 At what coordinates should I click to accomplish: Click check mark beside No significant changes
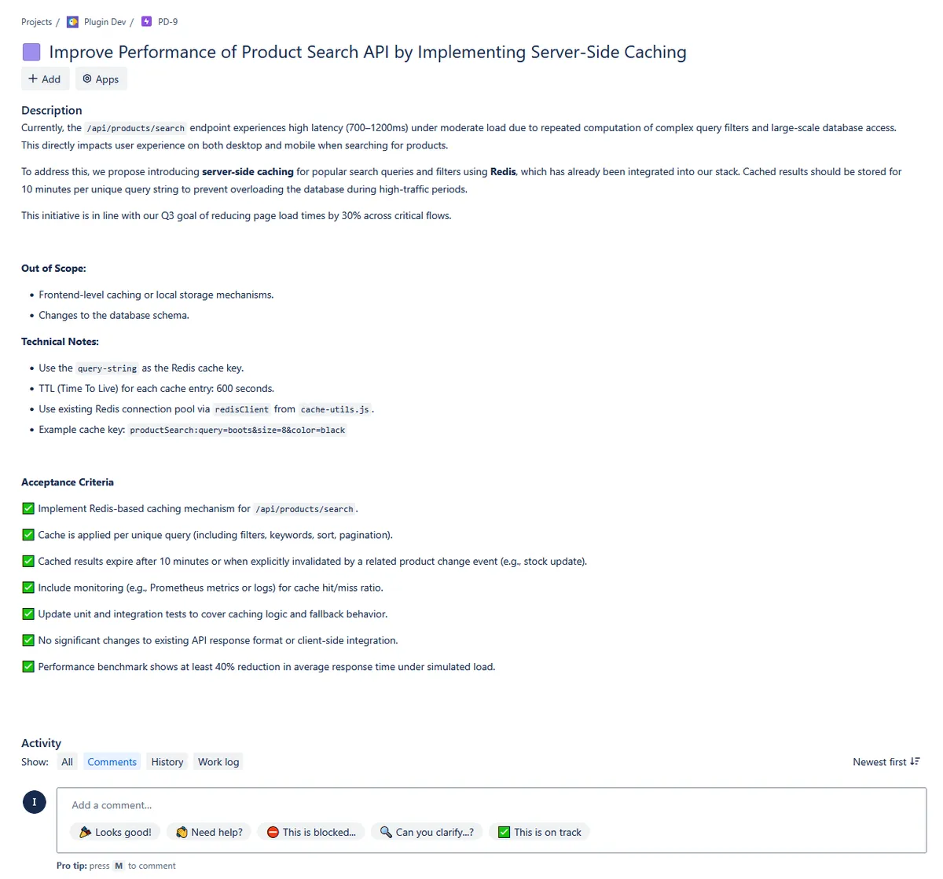click(28, 640)
